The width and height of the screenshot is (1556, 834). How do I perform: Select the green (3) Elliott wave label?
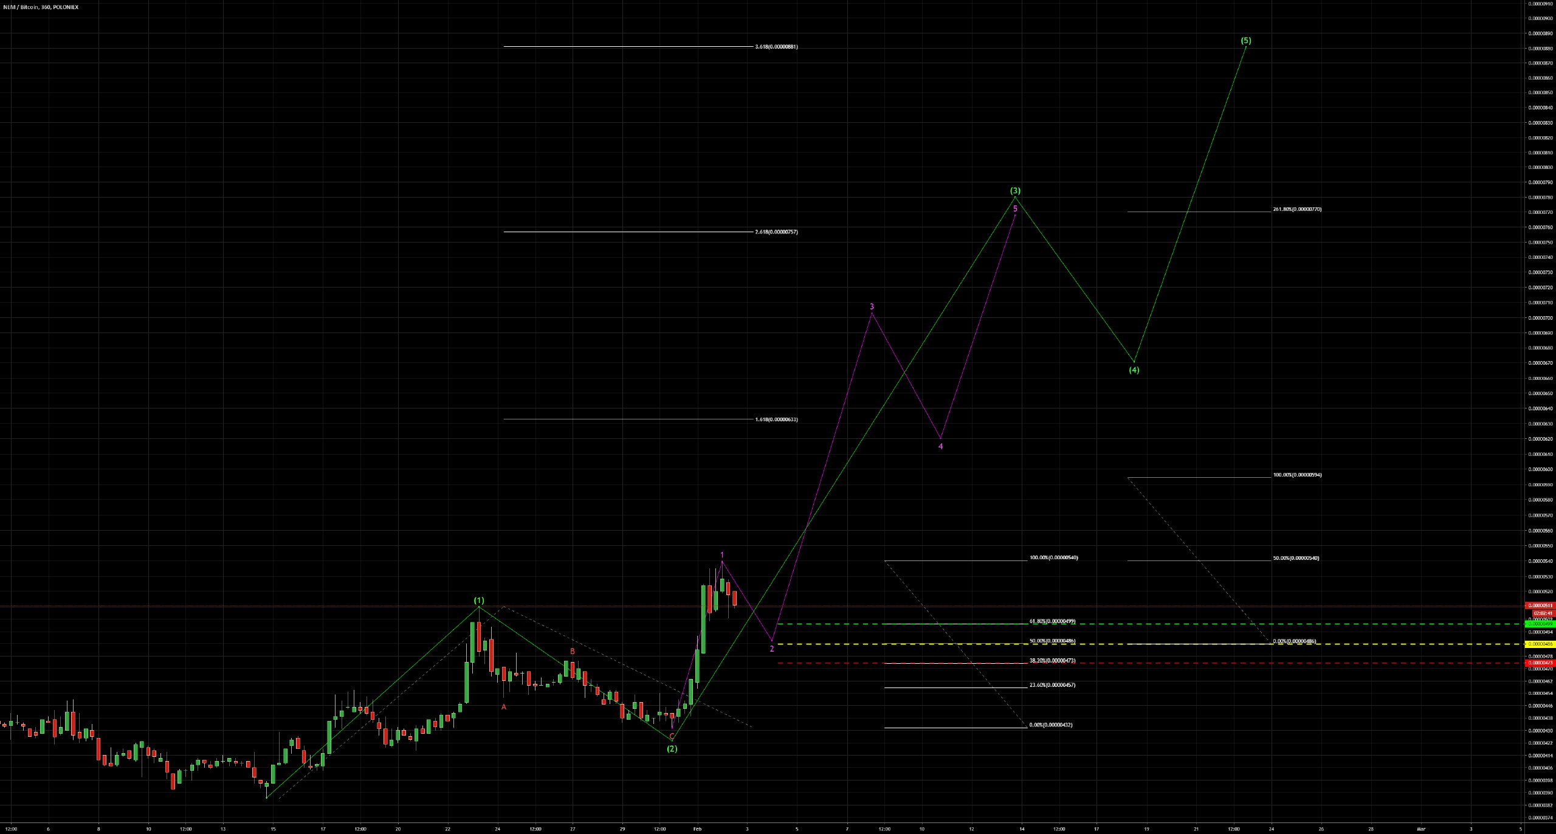1015,190
